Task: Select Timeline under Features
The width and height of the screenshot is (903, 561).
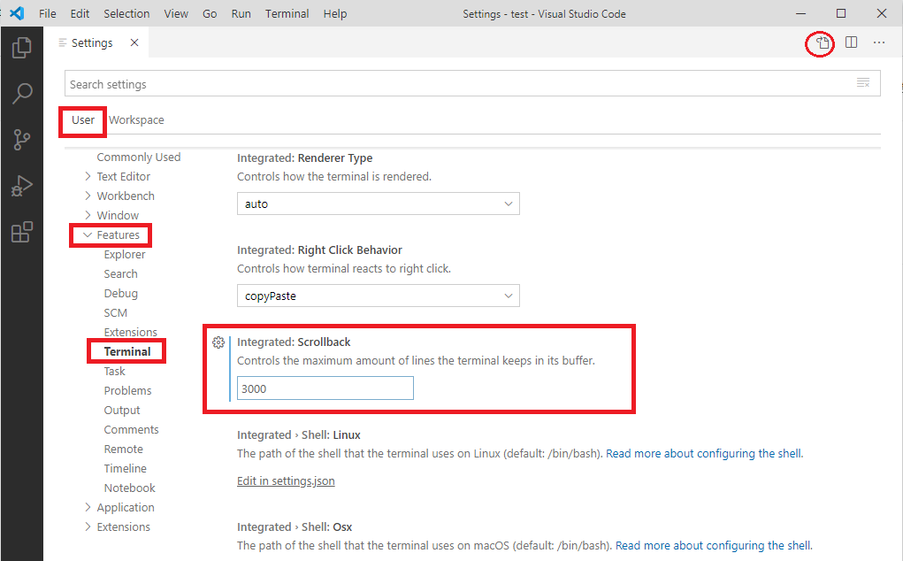Action: [125, 469]
